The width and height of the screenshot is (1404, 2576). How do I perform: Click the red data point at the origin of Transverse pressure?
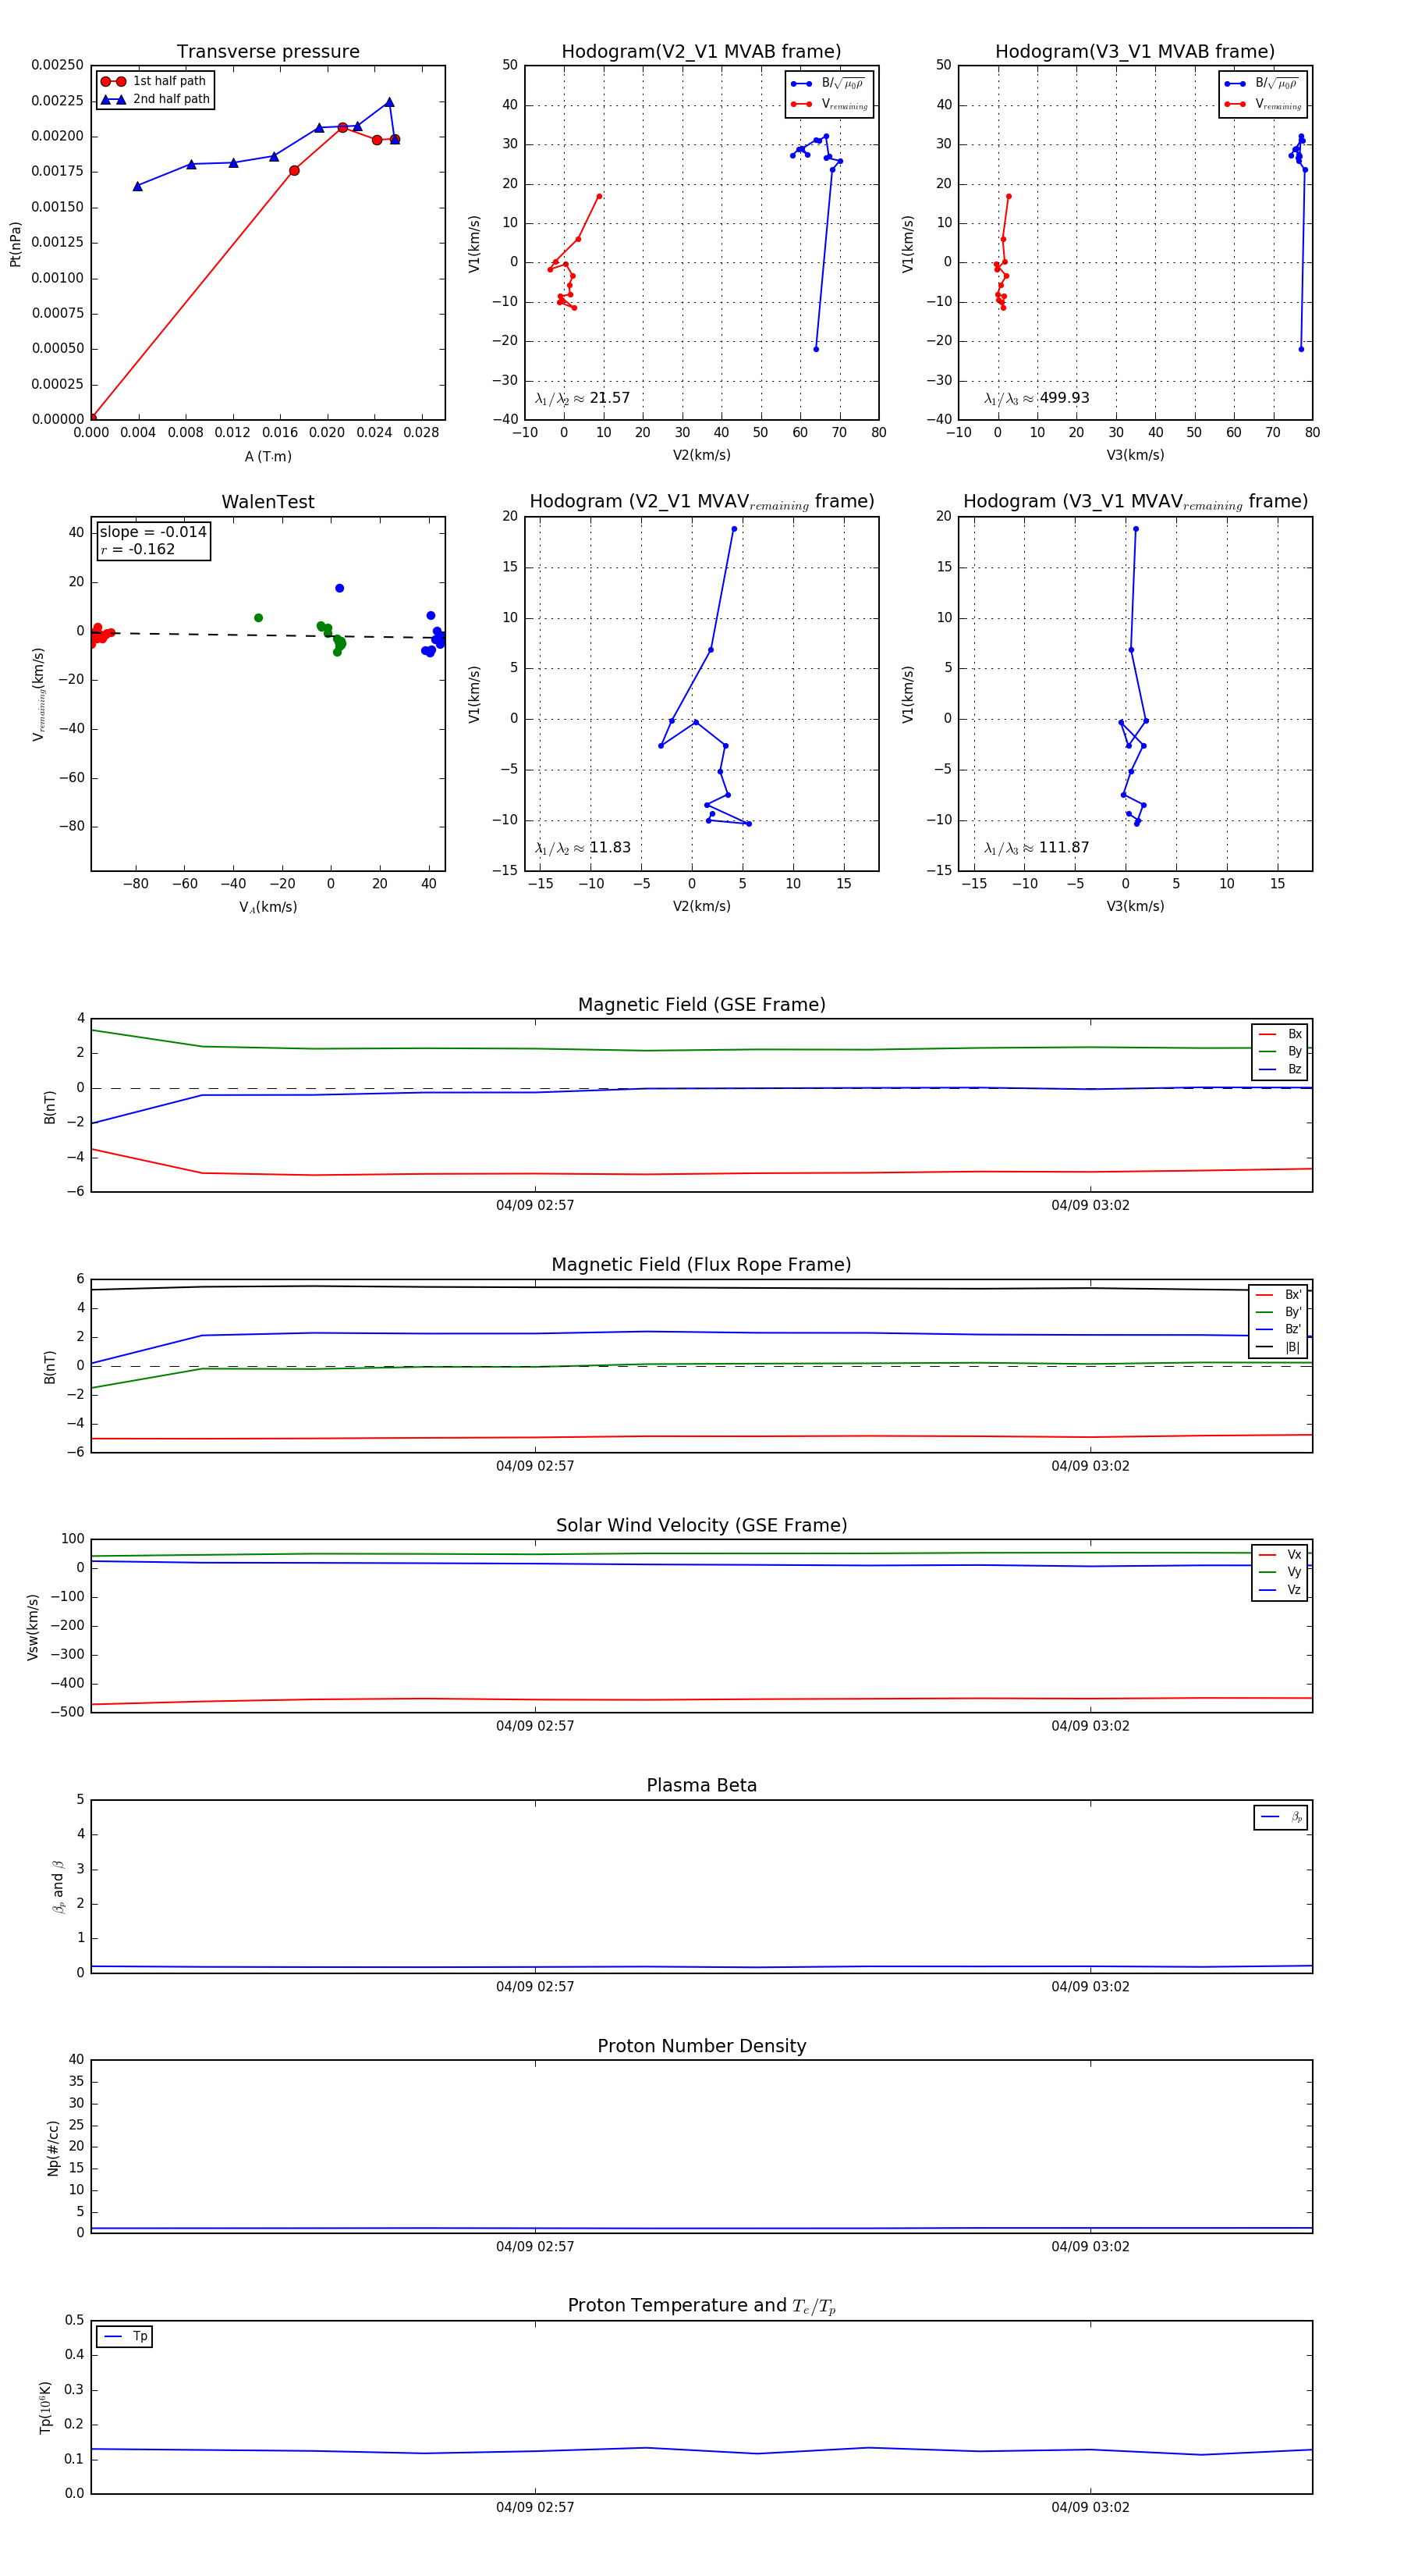coord(92,418)
